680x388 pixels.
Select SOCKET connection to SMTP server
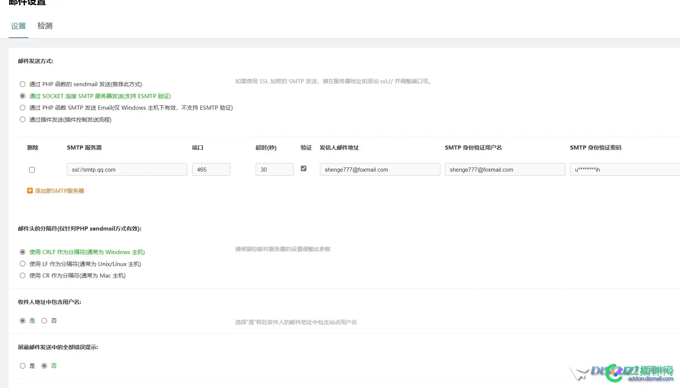point(22,96)
